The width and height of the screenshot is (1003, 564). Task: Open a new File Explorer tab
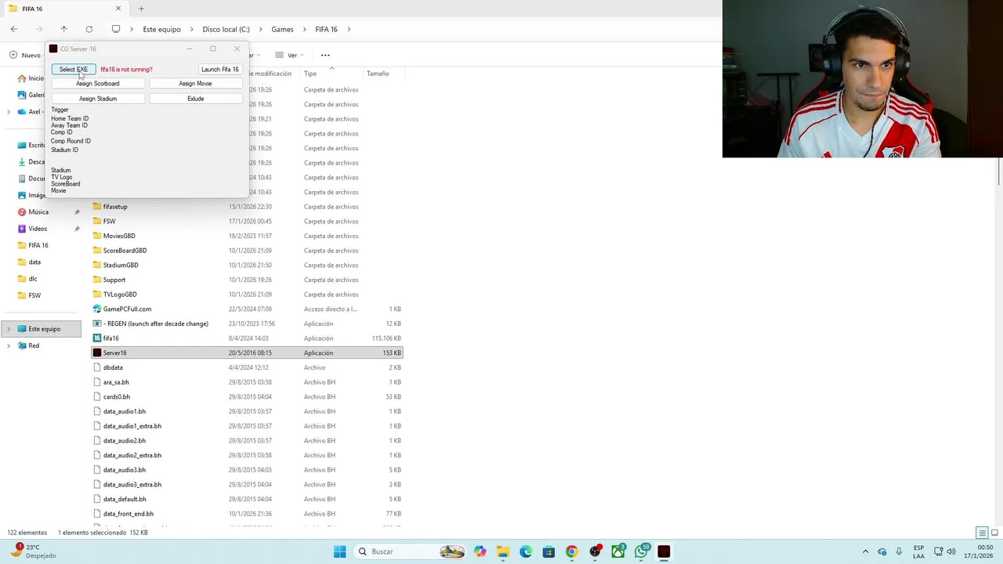click(x=141, y=9)
